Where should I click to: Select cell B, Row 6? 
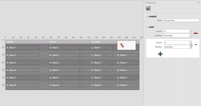65,85
